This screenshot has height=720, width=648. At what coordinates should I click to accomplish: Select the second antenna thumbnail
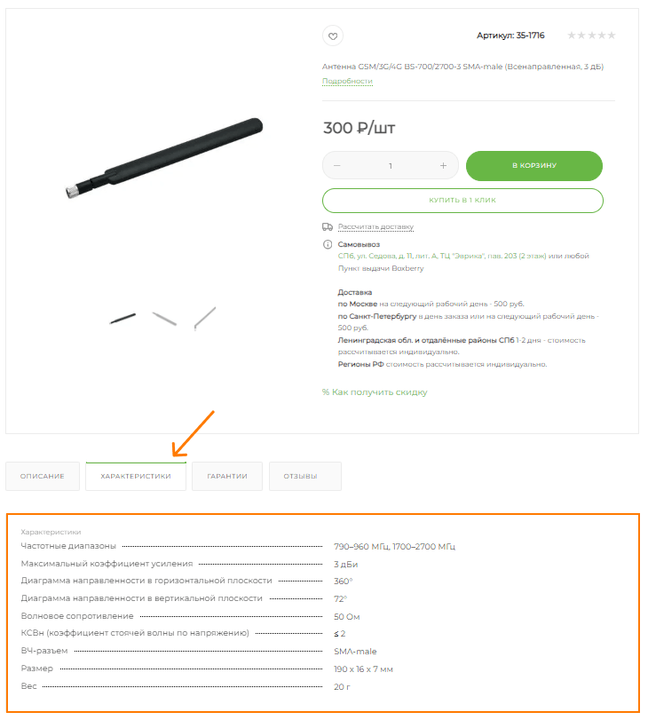164,318
